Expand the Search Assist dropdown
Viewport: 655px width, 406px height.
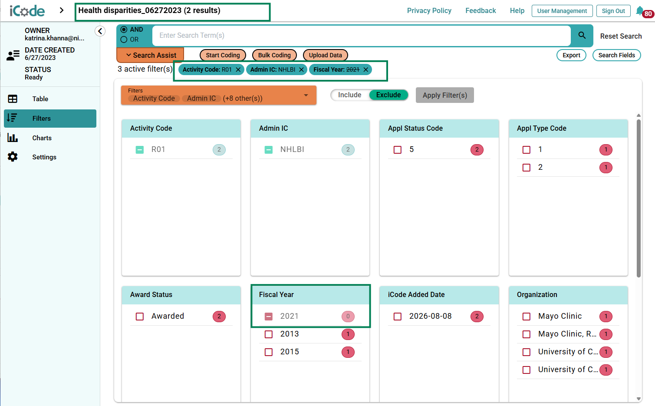(150, 55)
